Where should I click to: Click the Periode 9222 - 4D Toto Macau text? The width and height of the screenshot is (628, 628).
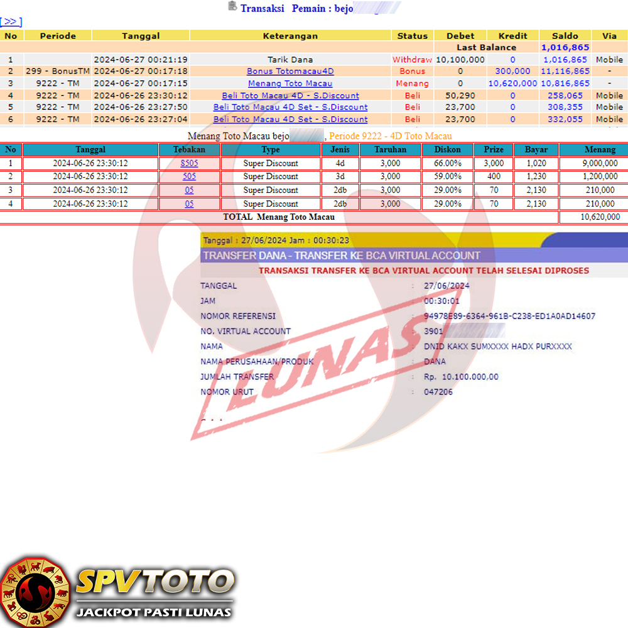(x=390, y=136)
